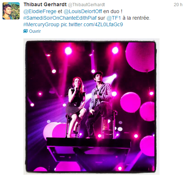Select the #SamediSoirOnChanteEdithPiaf hashtag
The width and height of the screenshot is (184, 180).
(60, 18)
